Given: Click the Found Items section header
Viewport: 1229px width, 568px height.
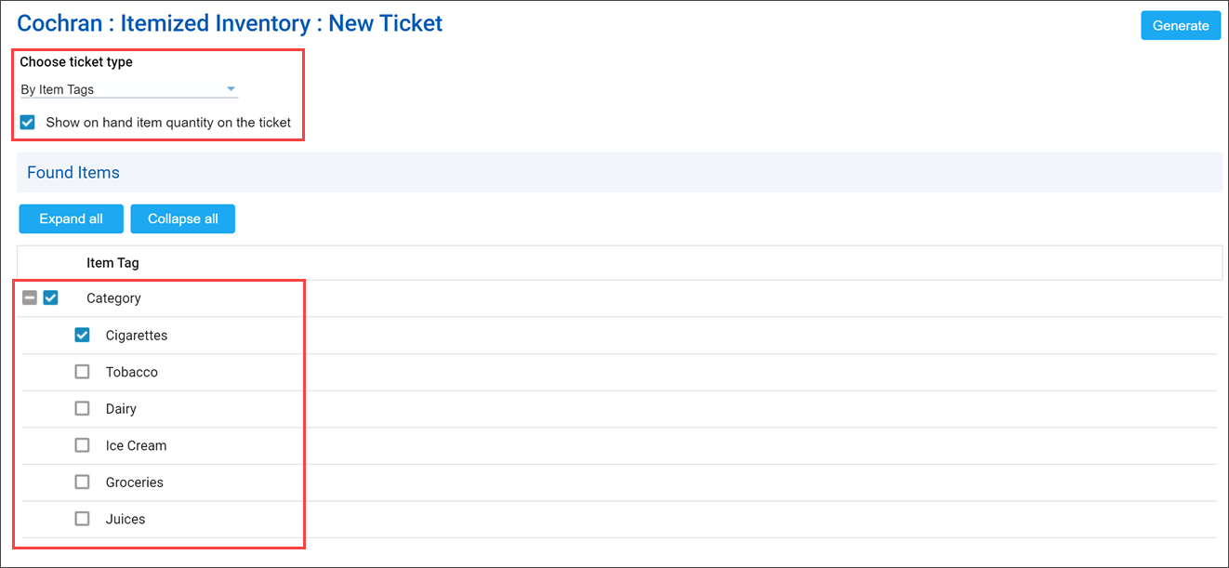Looking at the screenshot, I should tap(73, 172).
